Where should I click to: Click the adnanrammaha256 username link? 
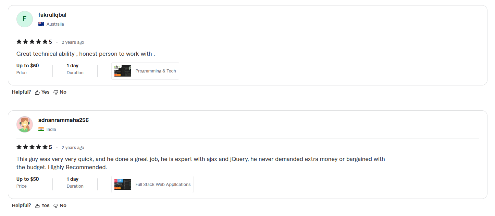(63, 120)
